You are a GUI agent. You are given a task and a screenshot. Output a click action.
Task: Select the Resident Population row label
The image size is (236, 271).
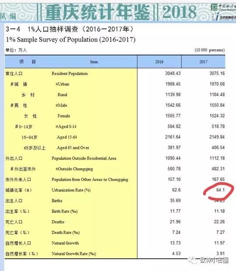tap(69, 73)
